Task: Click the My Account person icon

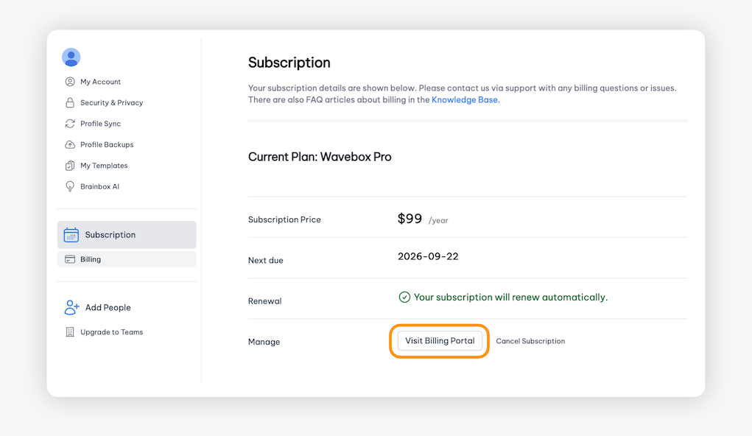Action: pyautogui.click(x=70, y=82)
